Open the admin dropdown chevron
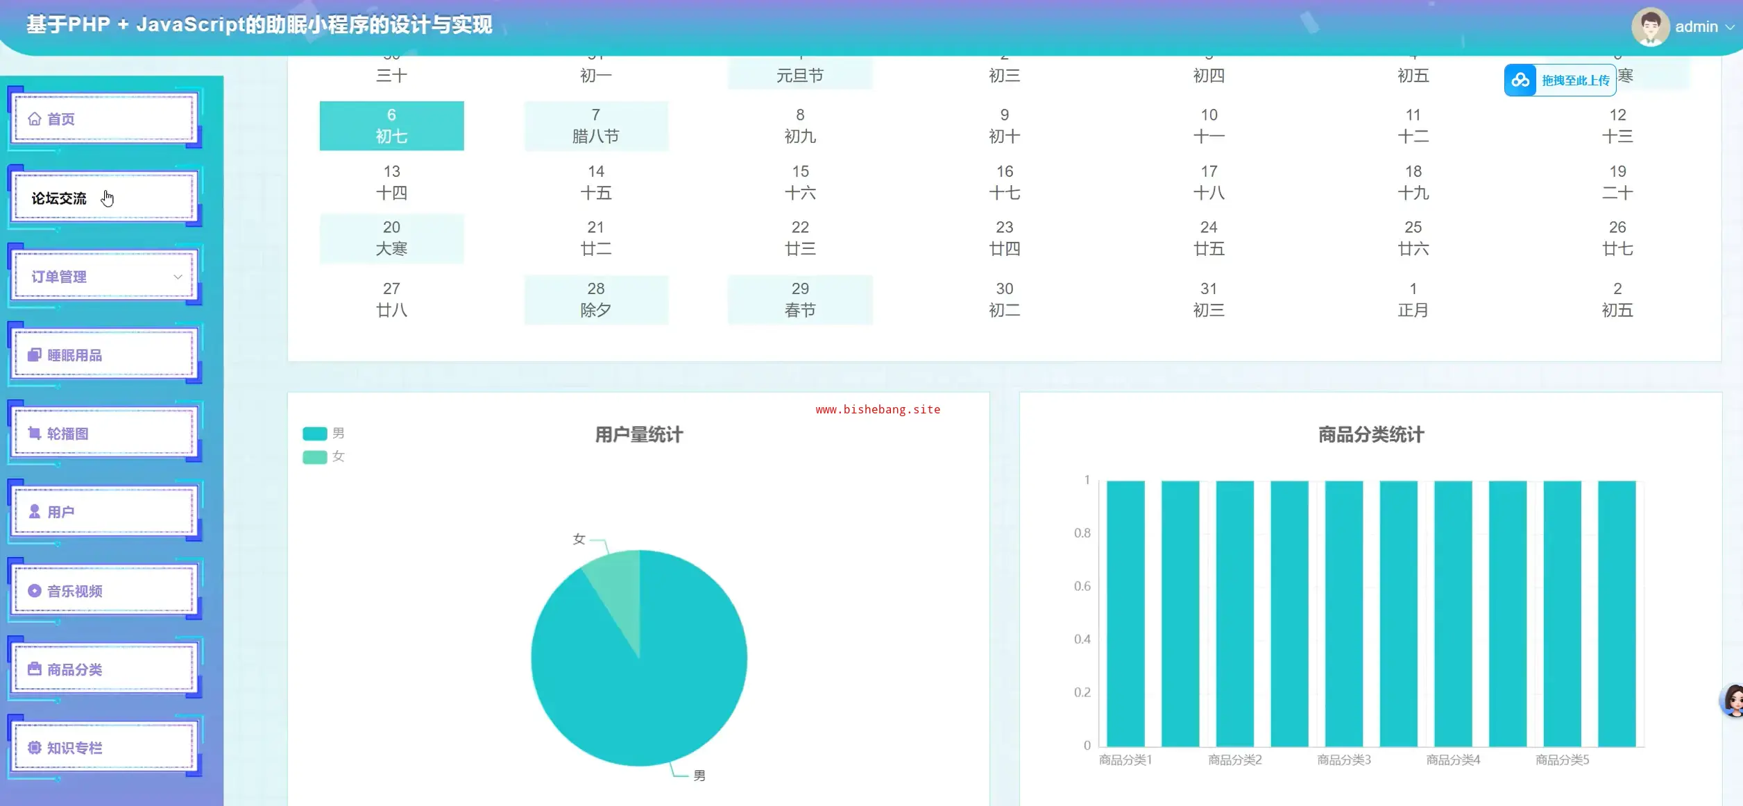The width and height of the screenshot is (1743, 806). 1730,27
